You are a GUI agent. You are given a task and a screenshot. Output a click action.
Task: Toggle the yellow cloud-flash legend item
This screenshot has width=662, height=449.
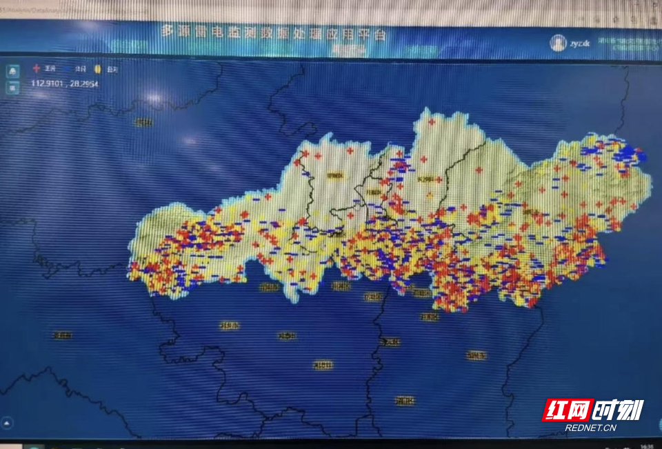(x=106, y=69)
